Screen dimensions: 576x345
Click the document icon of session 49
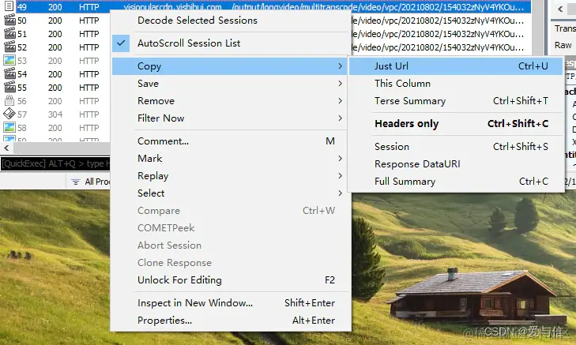[9, 6]
